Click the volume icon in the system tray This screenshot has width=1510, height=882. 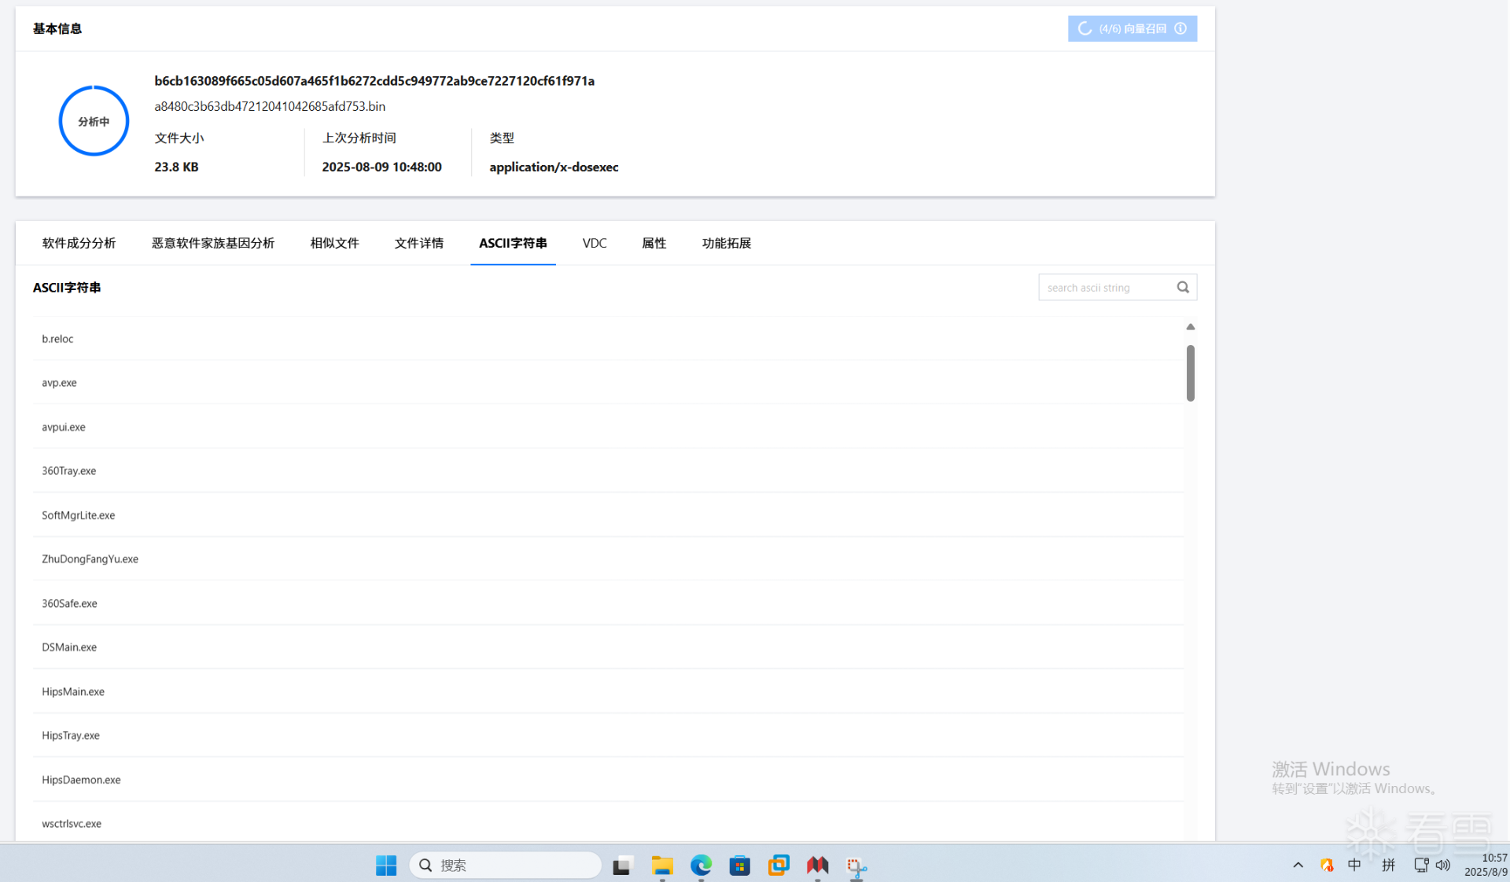[x=1442, y=865]
